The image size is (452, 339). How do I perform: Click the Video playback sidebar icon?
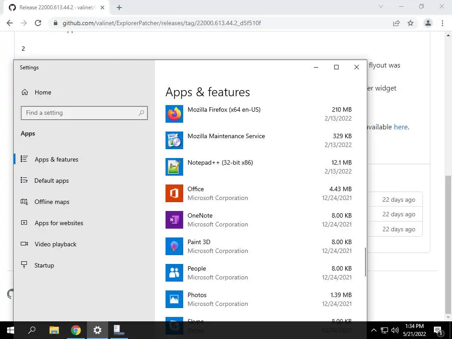24,244
